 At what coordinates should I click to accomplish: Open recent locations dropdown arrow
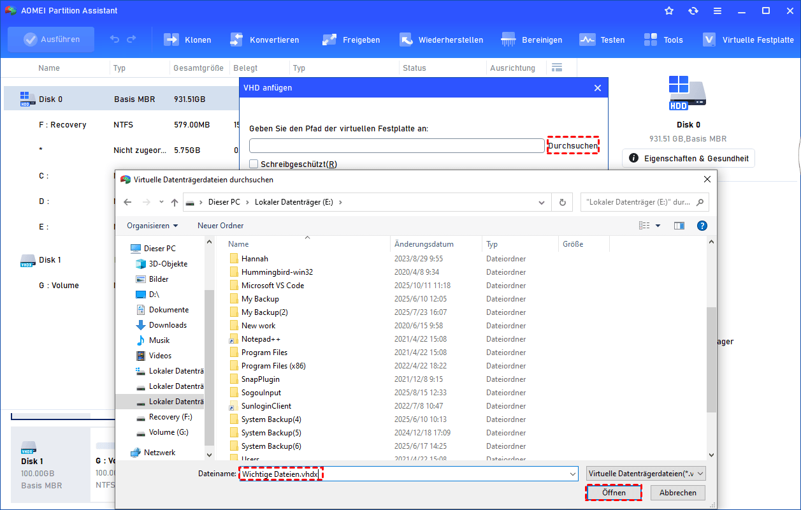(161, 202)
